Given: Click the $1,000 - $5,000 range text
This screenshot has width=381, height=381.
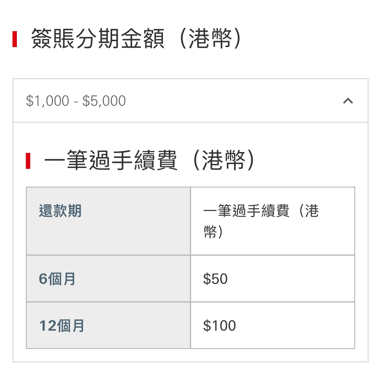Looking at the screenshot, I should click(76, 101).
